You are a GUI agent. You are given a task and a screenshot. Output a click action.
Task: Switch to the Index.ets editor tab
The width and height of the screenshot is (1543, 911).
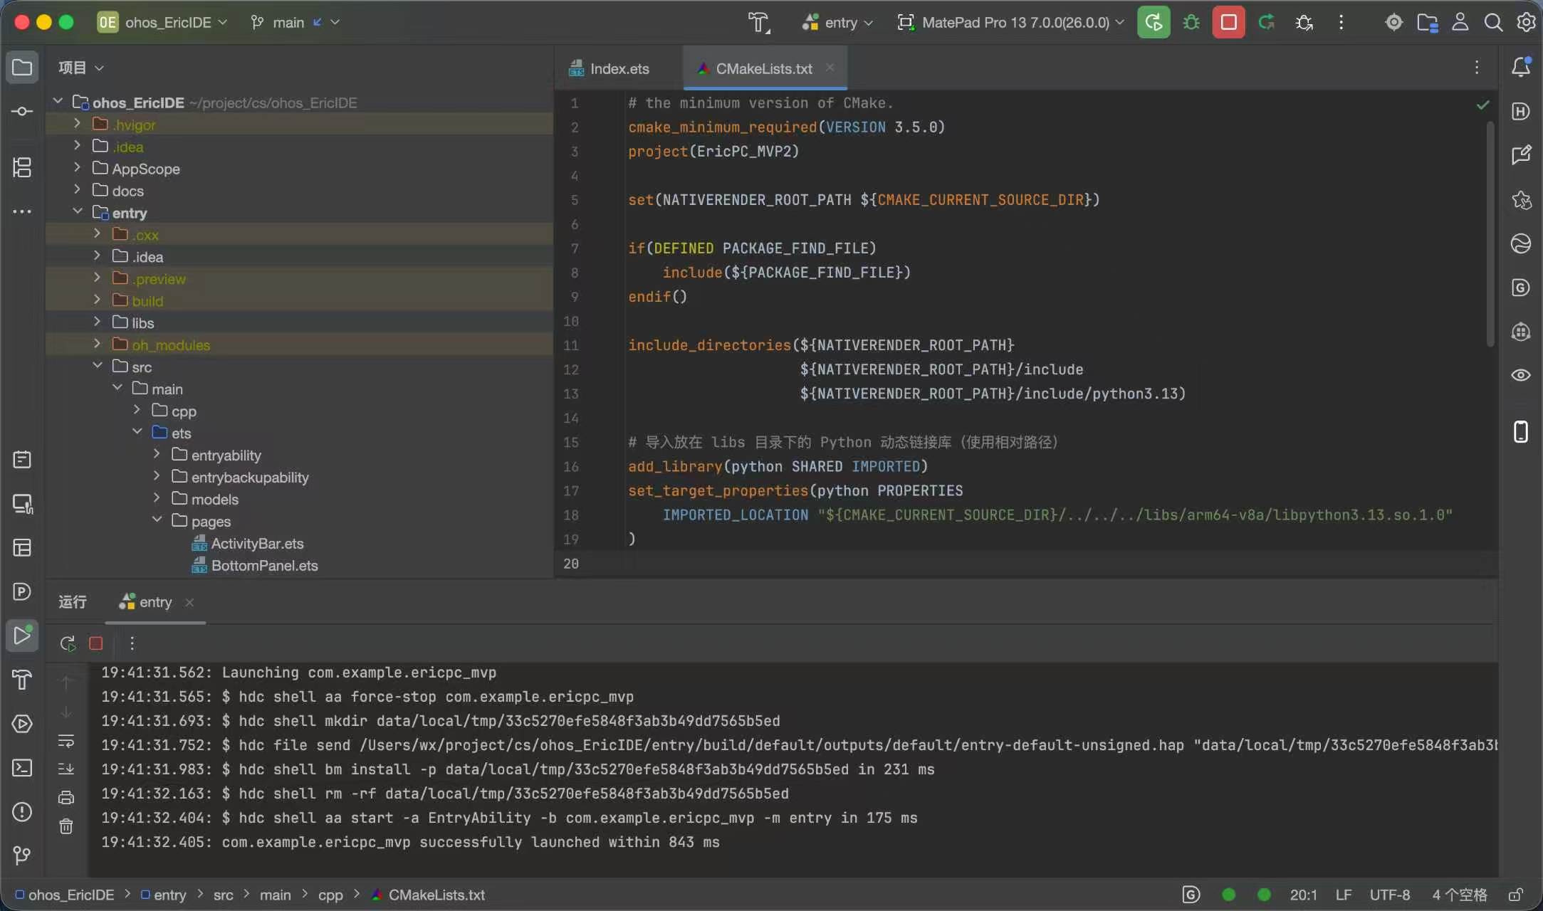pos(610,68)
